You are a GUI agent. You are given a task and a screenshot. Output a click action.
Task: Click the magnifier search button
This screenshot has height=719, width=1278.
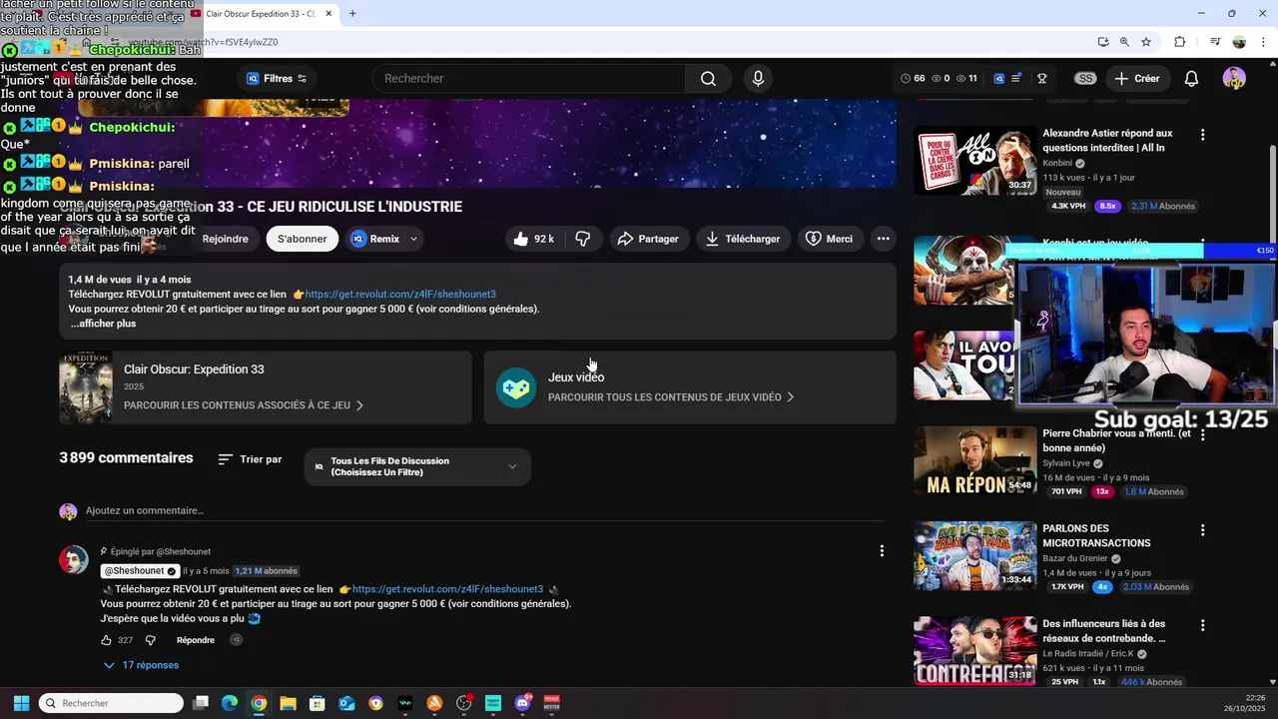click(708, 78)
